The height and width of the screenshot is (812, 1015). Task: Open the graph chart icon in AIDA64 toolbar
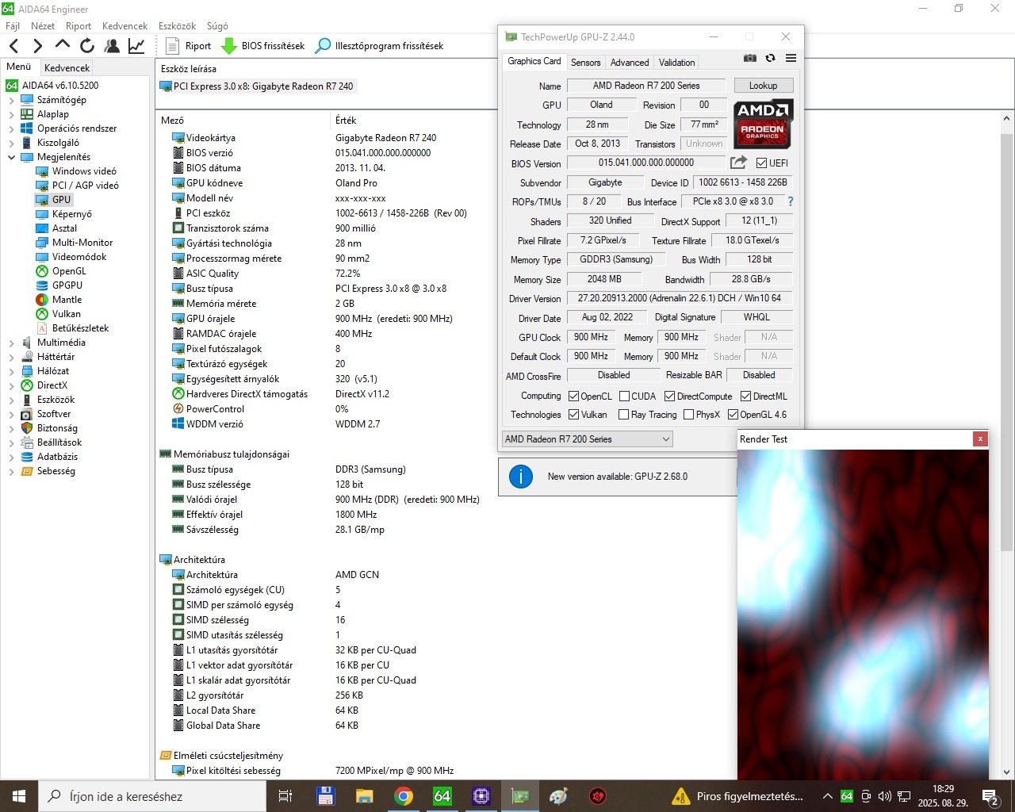(x=136, y=46)
